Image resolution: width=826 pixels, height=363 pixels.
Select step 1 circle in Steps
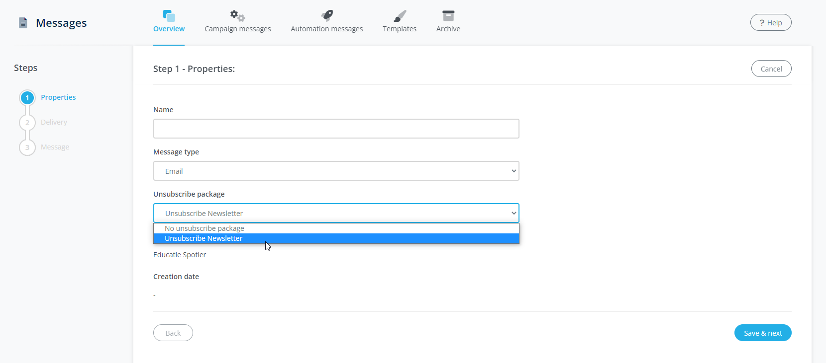point(27,98)
